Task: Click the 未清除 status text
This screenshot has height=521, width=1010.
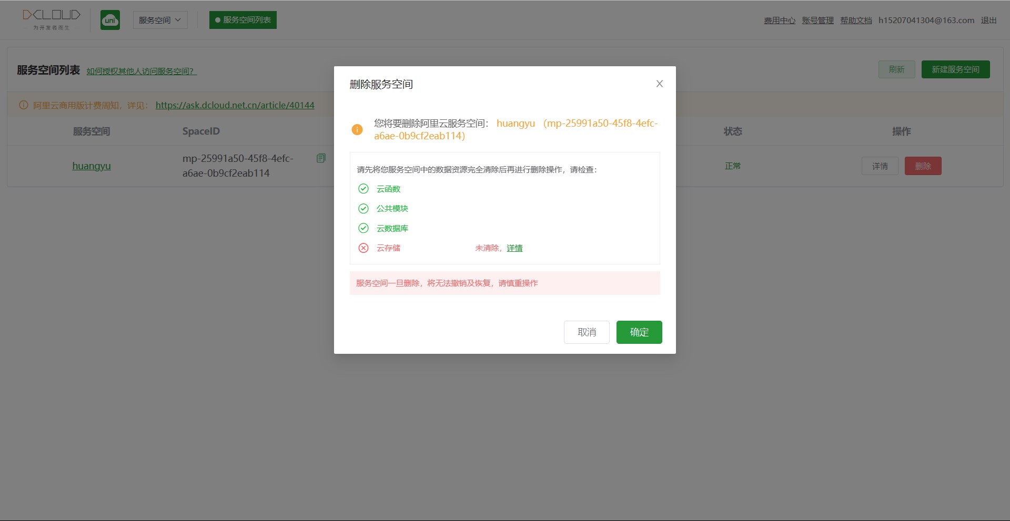Action: pyautogui.click(x=487, y=248)
